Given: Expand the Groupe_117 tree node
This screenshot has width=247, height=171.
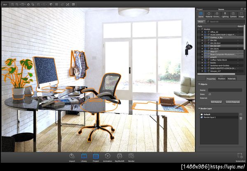Looking at the screenshot, I should [202, 71].
